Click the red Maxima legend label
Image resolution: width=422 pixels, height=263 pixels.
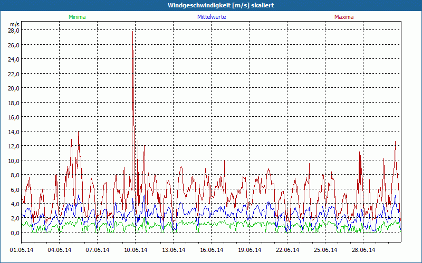(x=344, y=17)
